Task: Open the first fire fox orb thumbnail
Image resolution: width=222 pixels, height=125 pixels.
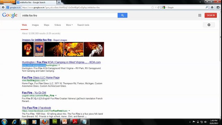Action: 28,49
